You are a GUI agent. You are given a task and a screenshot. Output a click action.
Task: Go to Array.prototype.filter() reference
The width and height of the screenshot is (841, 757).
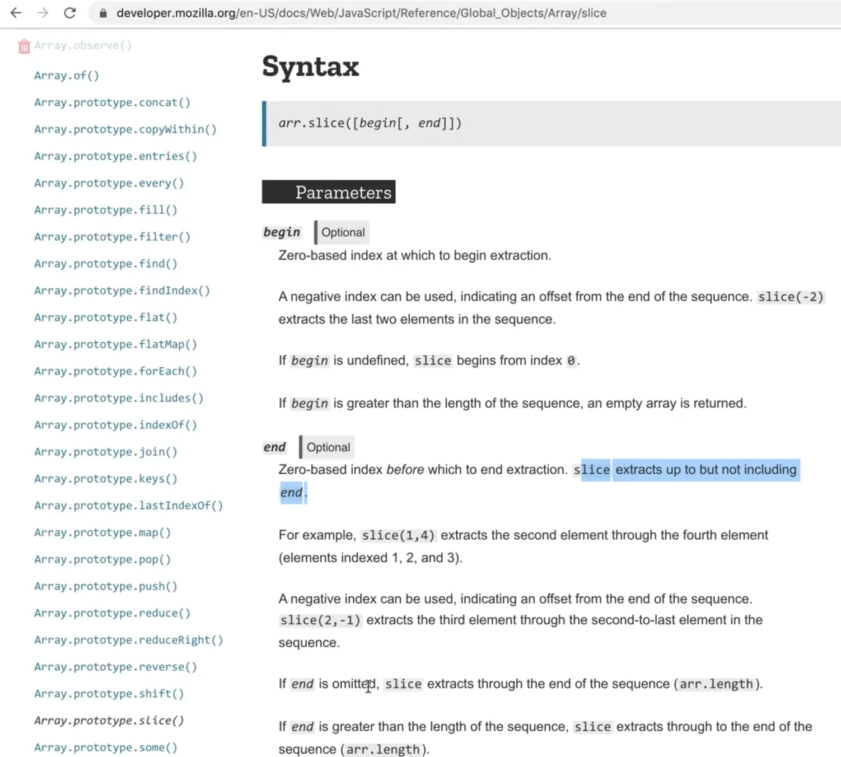click(x=112, y=237)
